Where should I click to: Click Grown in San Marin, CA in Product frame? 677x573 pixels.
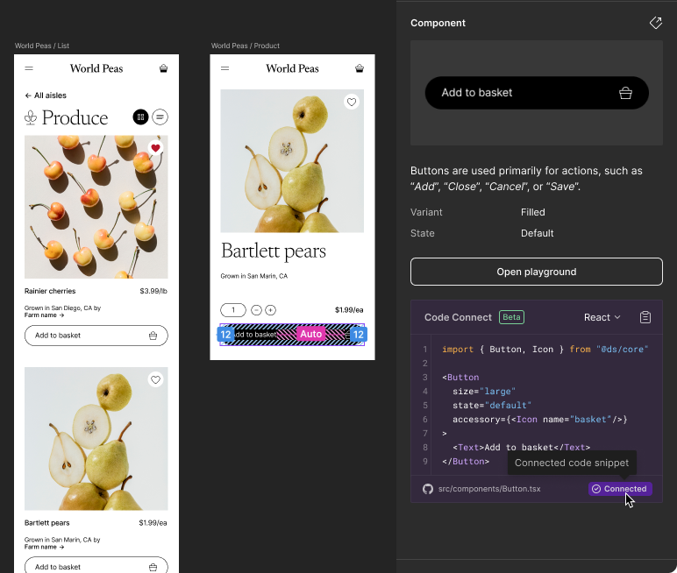[254, 276]
